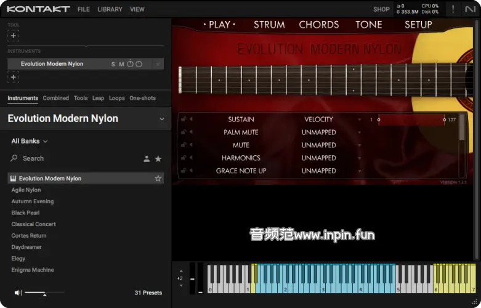Favorite the Evolution Modern Nylon preset star

158,179
